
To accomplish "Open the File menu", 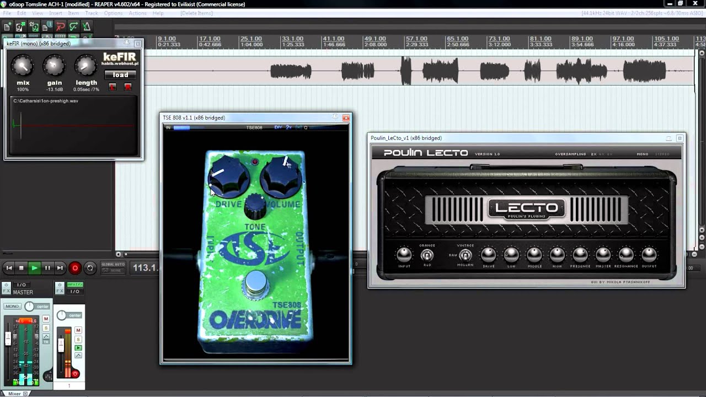I will [7, 13].
